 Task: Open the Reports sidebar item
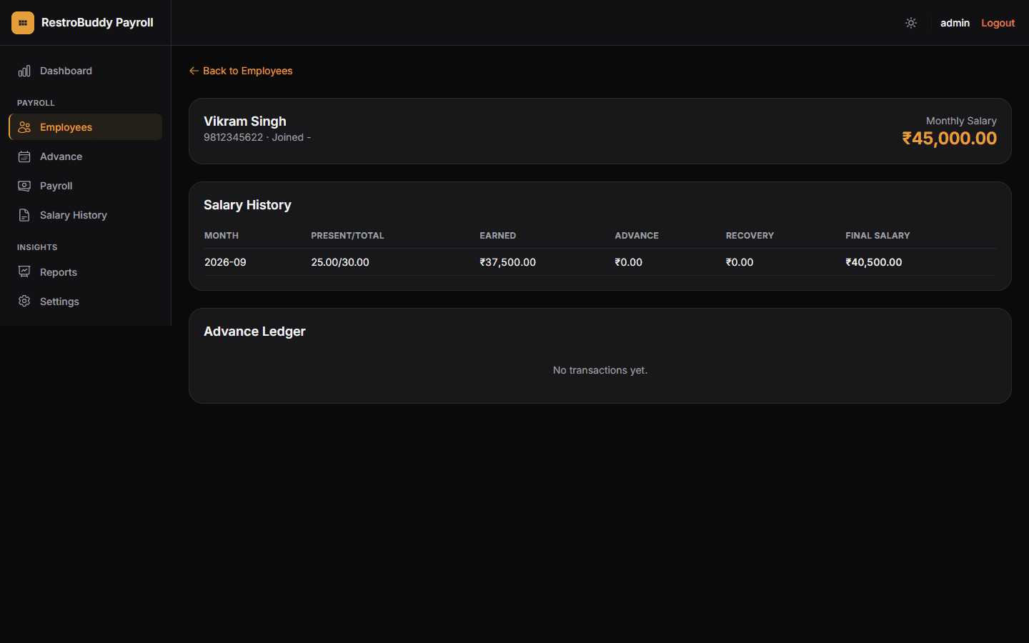click(x=86, y=272)
